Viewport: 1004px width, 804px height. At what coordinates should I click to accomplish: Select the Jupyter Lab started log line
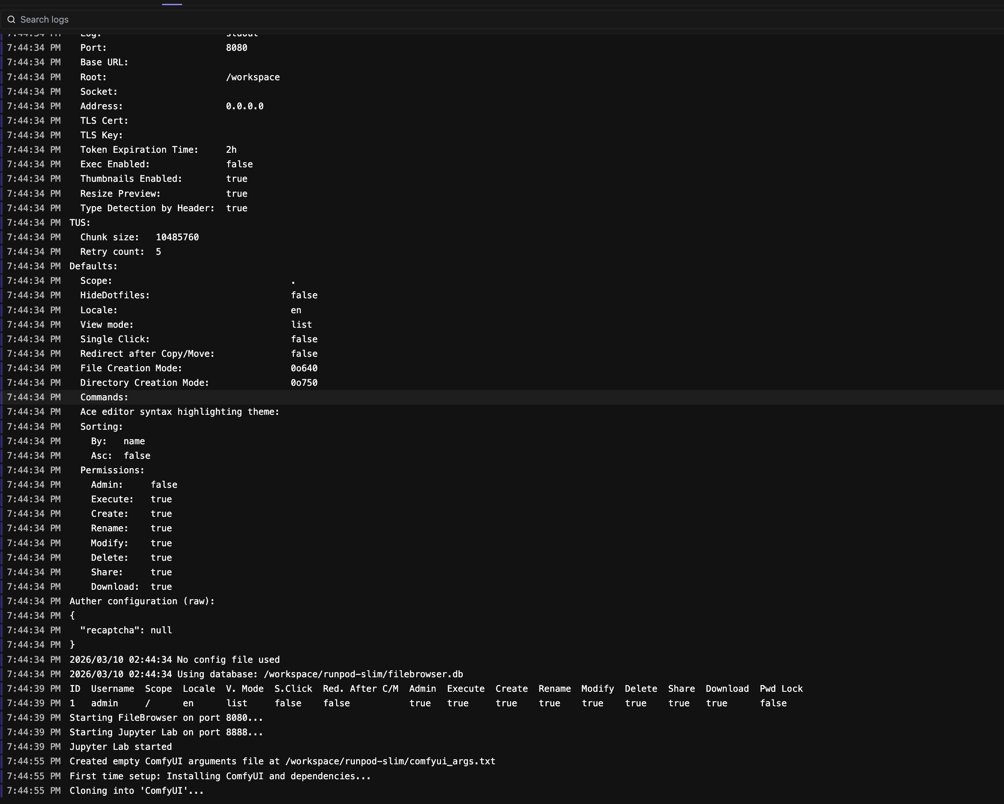pyautogui.click(x=121, y=746)
